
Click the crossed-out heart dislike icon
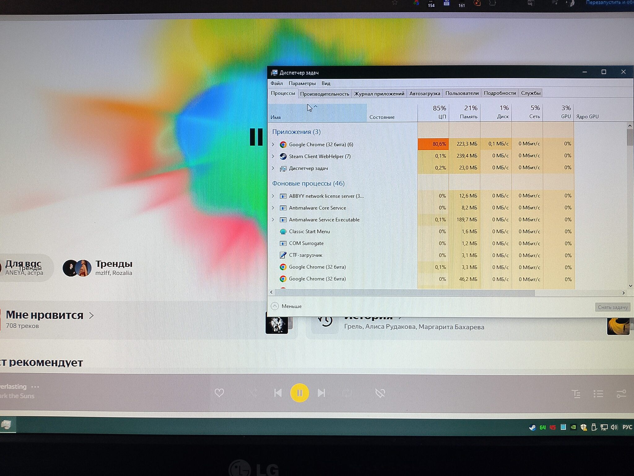coord(380,393)
